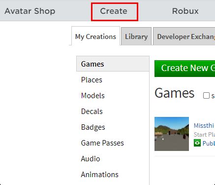Viewport: 215px width, 185px height.
Task: View the Audio creations
Action: point(91,159)
